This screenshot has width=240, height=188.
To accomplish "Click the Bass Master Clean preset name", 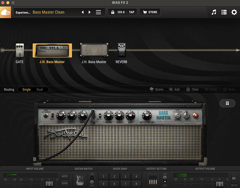I will [49, 12].
